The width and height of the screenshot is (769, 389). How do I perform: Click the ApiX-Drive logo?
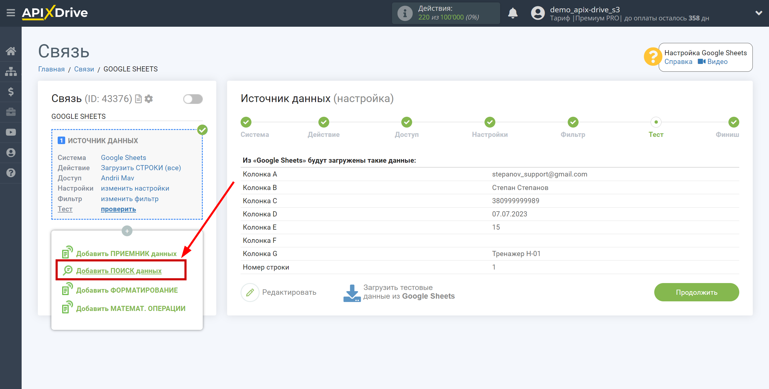click(55, 13)
